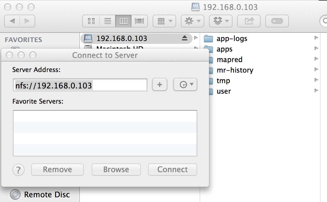
Task: Select the mr-history folder
Action: 235,70
